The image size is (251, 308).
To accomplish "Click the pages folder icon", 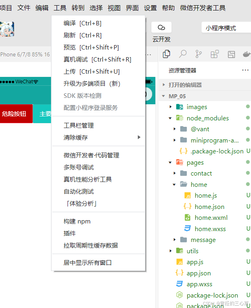I will (x=180, y=162).
